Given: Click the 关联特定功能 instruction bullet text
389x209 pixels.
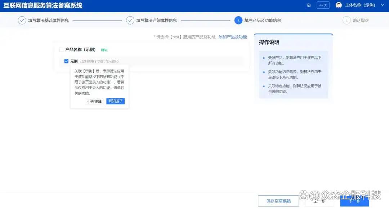Looking at the screenshot, I should 295,89.
